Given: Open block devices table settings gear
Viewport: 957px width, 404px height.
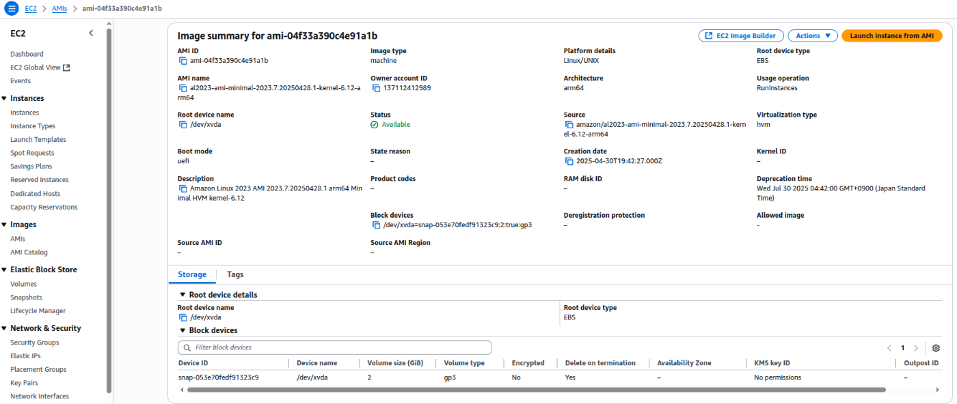Looking at the screenshot, I should point(936,348).
